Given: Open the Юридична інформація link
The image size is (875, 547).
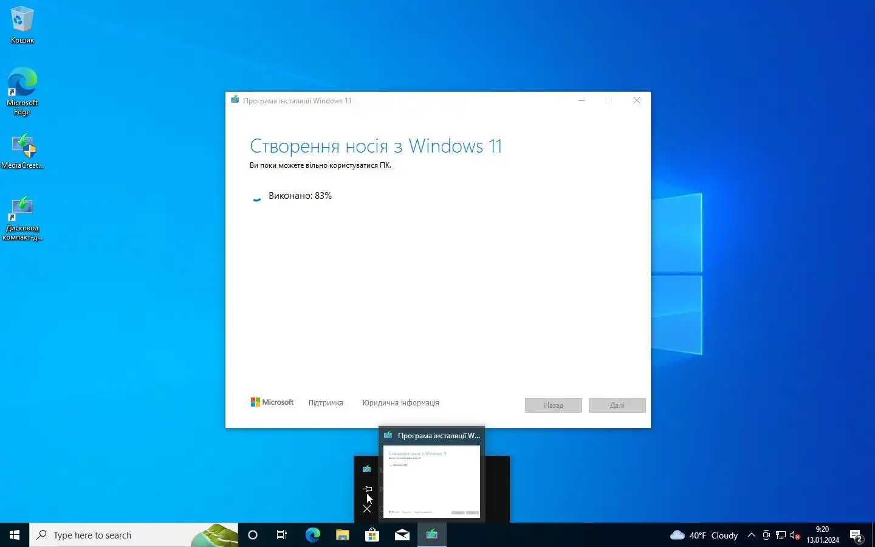Looking at the screenshot, I should pyautogui.click(x=400, y=402).
